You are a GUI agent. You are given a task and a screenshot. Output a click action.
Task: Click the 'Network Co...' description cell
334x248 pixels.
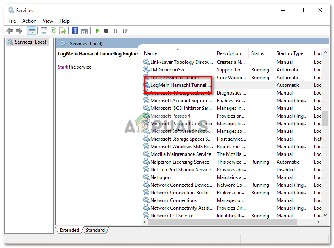[x=231, y=185]
